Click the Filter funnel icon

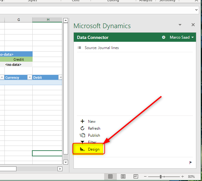pos(82,142)
